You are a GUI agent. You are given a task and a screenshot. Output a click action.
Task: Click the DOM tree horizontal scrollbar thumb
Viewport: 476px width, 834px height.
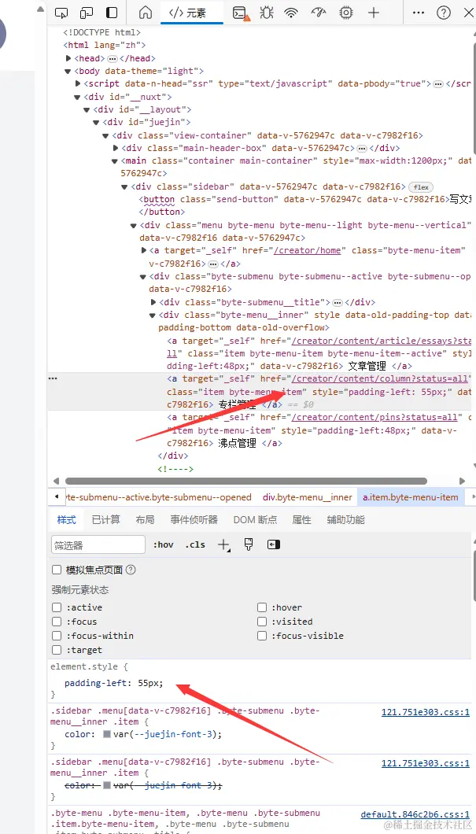pyautogui.click(x=245, y=481)
